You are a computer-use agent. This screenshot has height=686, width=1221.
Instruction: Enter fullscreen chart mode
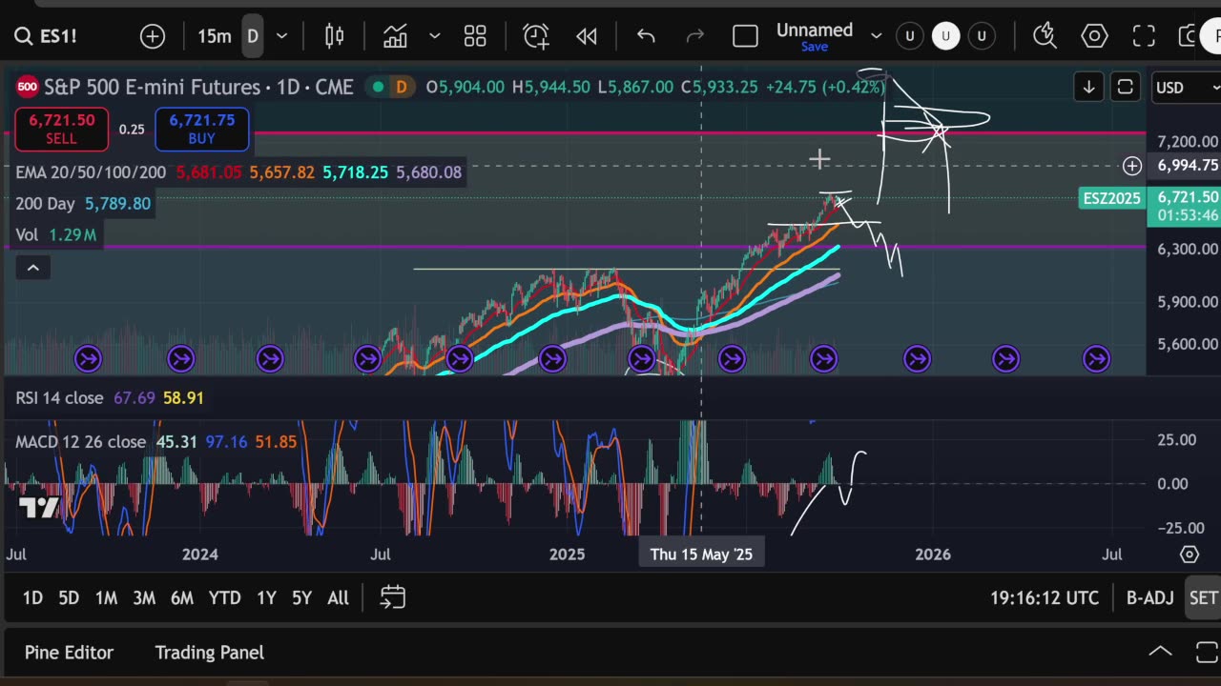1144,36
